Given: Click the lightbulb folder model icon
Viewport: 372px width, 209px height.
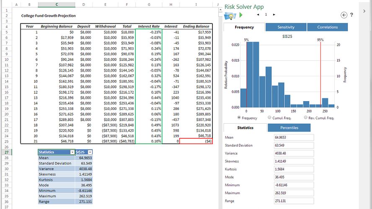Looking at the screenshot, I should [230, 15].
